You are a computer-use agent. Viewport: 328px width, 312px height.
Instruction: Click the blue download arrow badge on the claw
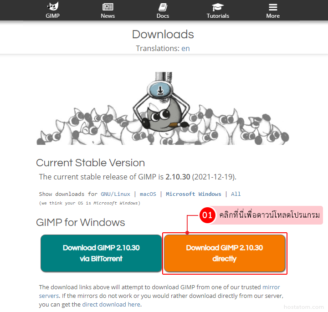[x=160, y=90]
